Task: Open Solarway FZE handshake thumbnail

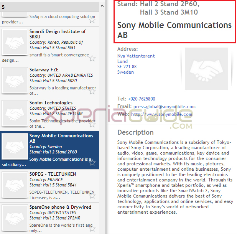Action: [15, 81]
